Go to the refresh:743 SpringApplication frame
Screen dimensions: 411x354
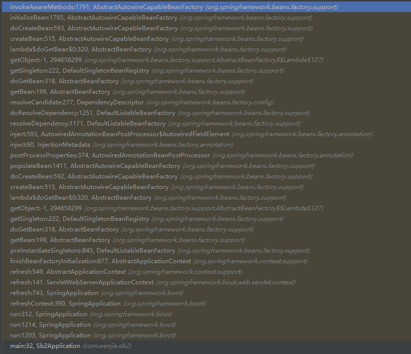point(207,293)
